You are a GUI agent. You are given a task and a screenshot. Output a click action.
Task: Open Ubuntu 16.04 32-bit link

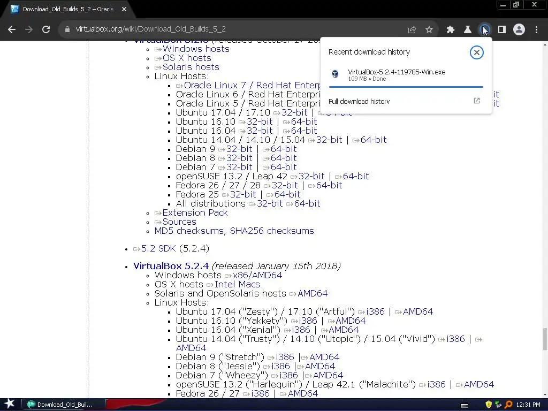260,131
